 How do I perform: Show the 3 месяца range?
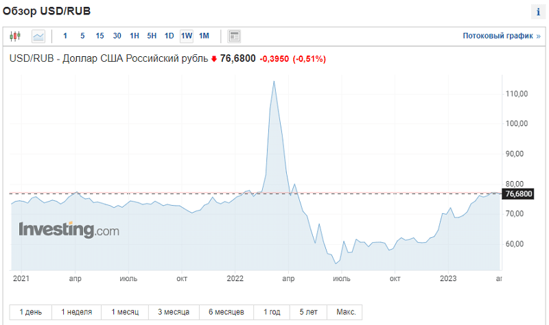coord(174,312)
